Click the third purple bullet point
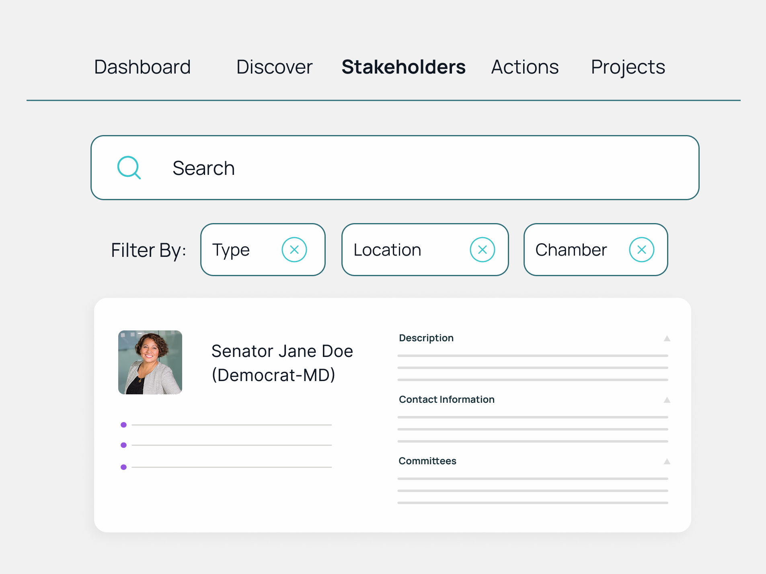 (x=124, y=467)
